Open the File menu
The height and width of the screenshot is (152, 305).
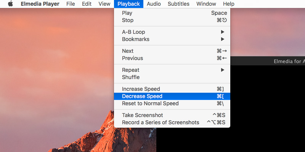[x=71, y=4]
